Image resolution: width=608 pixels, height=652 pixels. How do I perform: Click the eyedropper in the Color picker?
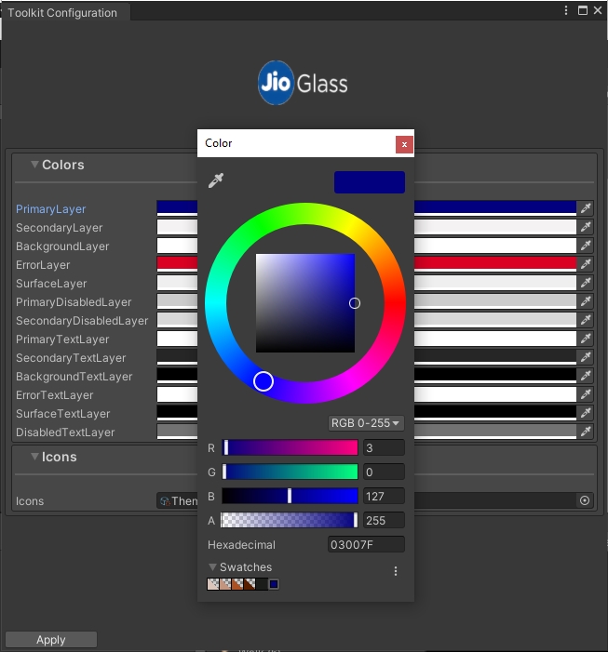[x=216, y=180]
